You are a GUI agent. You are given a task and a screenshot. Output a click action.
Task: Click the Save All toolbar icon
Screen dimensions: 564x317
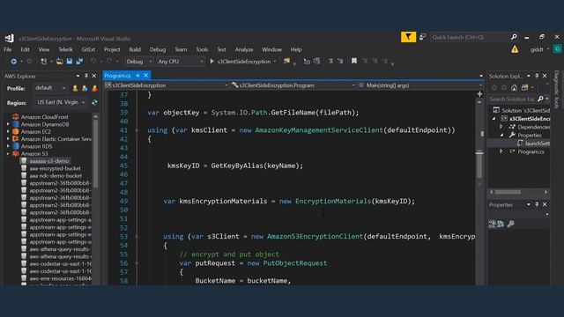(79, 62)
